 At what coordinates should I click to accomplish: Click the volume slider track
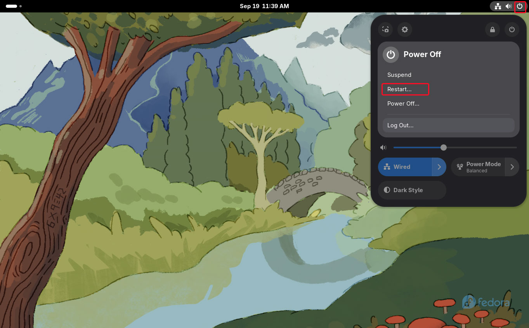tap(455, 148)
